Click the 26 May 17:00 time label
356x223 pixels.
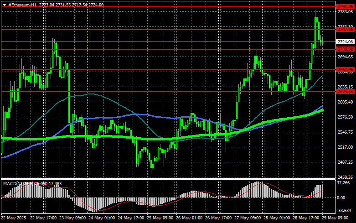point(218,218)
